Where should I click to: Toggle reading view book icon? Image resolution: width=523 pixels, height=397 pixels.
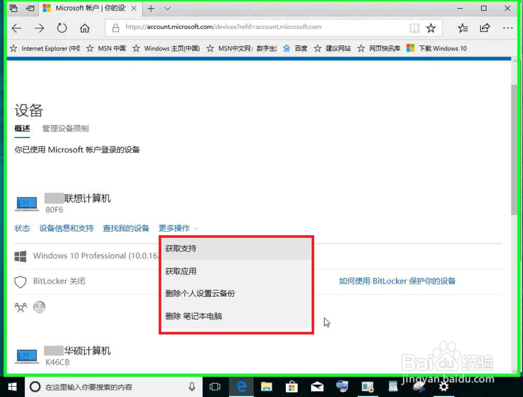[x=414, y=28]
